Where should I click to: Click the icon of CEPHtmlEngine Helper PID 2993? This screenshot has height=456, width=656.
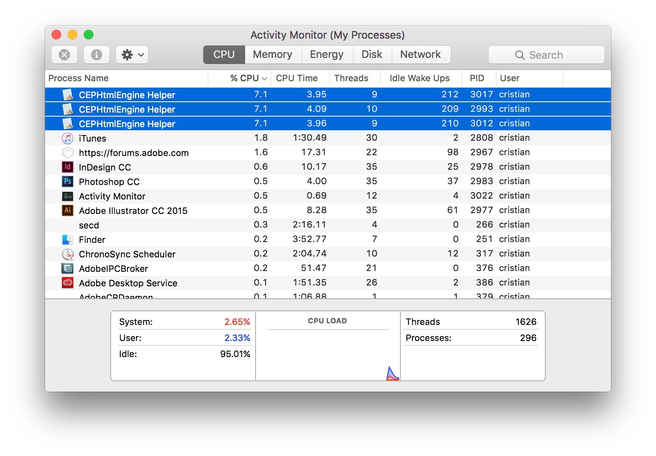[68, 109]
